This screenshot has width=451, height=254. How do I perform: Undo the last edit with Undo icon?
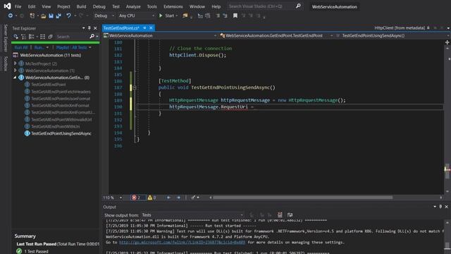pos(68,16)
